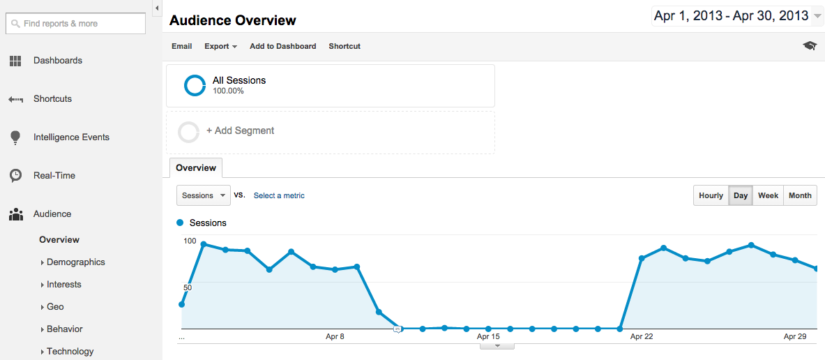Image resolution: width=825 pixels, height=360 pixels.
Task: Click Add to Dashboard button
Action: point(282,46)
